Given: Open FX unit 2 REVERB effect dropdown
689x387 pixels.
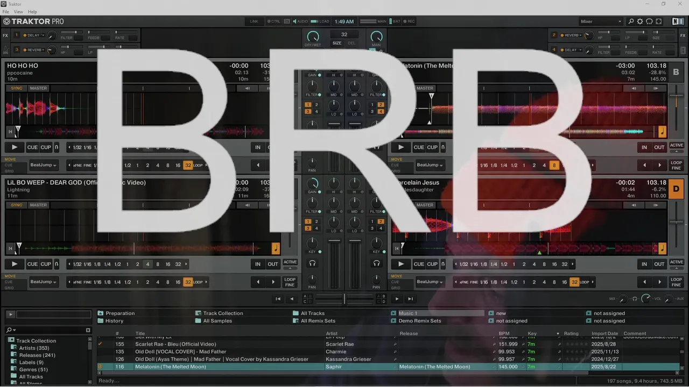Looking at the screenshot, I should tap(572, 35).
